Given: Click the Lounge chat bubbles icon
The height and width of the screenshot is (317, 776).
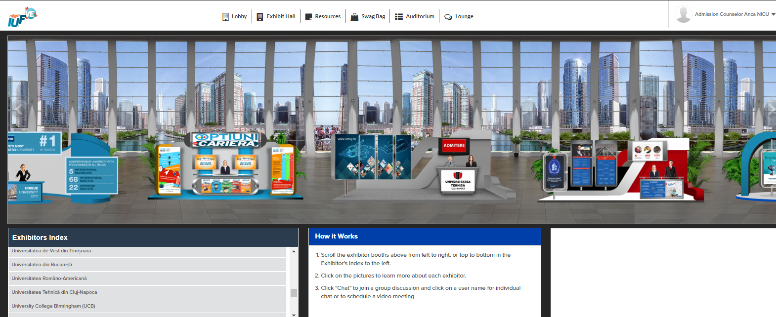Looking at the screenshot, I should pos(448,17).
